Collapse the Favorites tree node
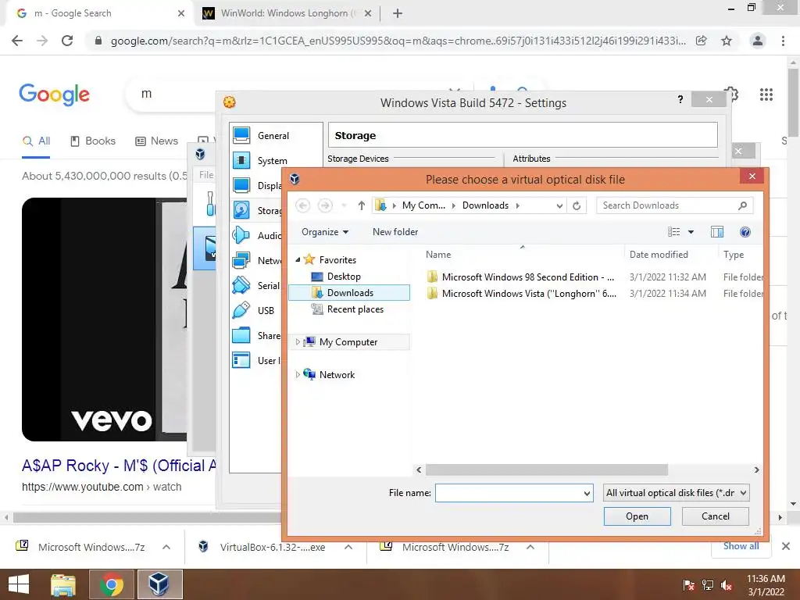Viewport: 800px width, 600px height. point(298,259)
